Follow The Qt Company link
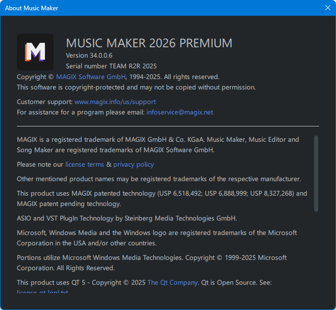Screen dimensions: 336x310 [x=172, y=282]
